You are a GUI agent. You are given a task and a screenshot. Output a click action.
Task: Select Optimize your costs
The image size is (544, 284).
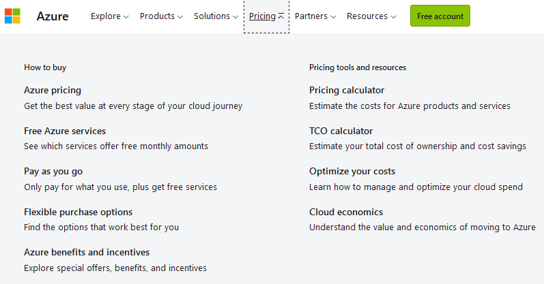pyautogui.click(x=352, y=171)
